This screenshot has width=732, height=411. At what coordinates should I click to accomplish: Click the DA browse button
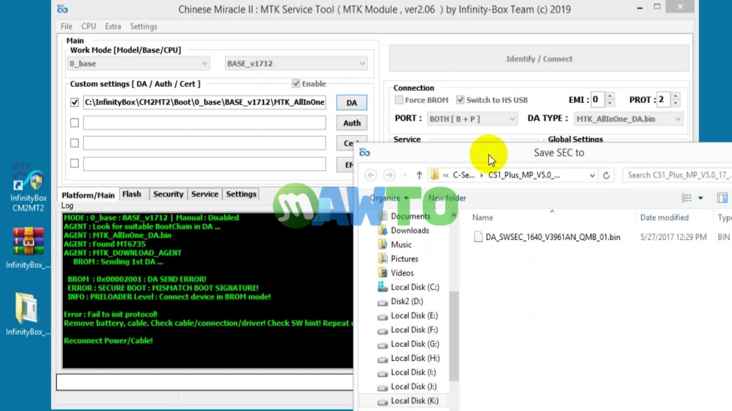coord(351,103)
